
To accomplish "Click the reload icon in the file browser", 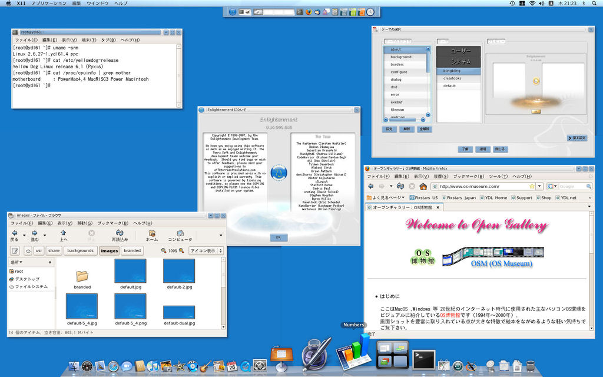I will coord(120,233).
